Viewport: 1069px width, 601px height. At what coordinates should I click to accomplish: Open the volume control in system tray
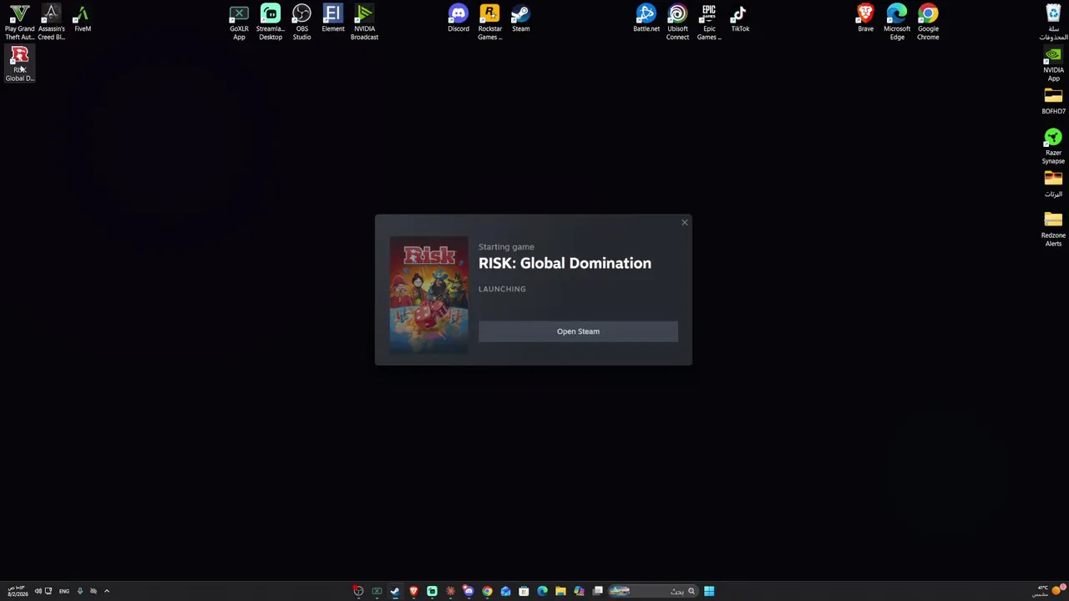(x=38, y=591)
